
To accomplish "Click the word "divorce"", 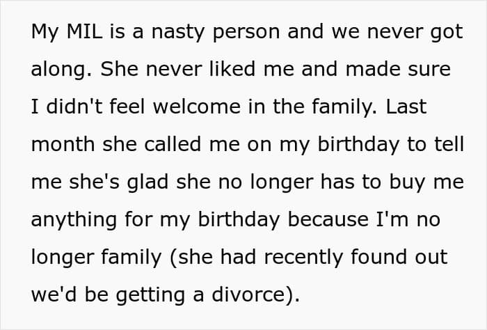I will click(x=248, y=294).
